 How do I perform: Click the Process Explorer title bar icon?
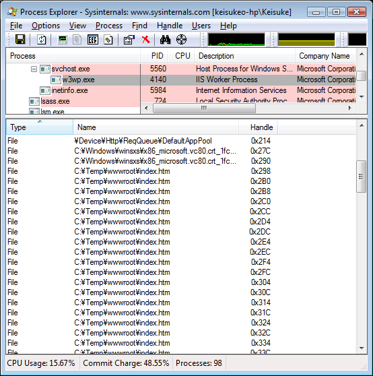pyautogui.click(x=12, y=11)
